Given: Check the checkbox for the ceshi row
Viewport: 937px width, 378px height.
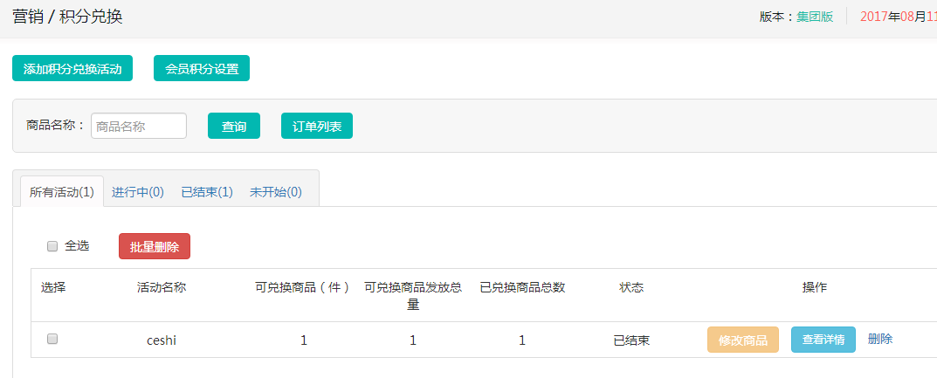Looking at the screenshot, I should [52, 340].
